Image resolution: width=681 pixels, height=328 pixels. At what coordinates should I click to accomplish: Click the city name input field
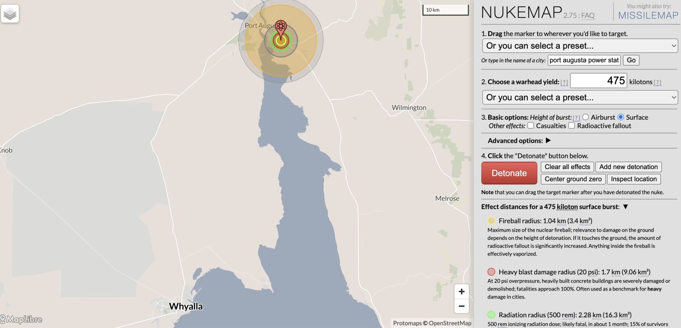[x=584, y=60]
